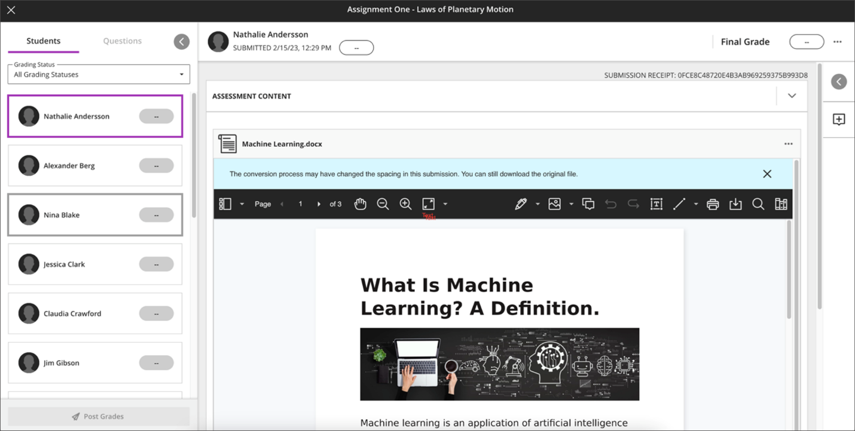Image resolution: width=855 pixels, height=431 pixels.
Task: Switch to the Questions tab
Action: pos(122,41)
